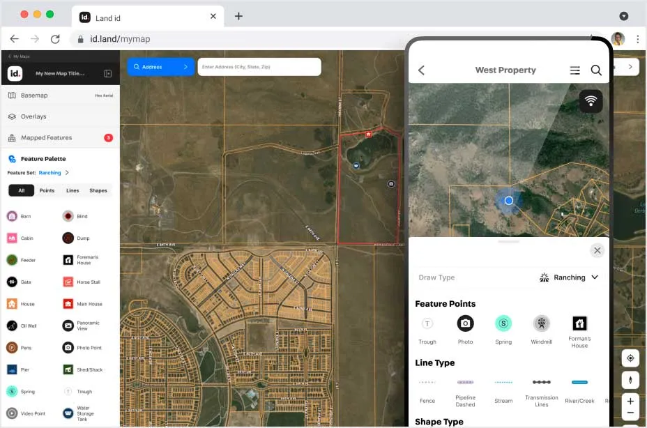The image size is (647, 428).
Task: Collapse the sidebar panel icon
Action: tap(107, 73)
